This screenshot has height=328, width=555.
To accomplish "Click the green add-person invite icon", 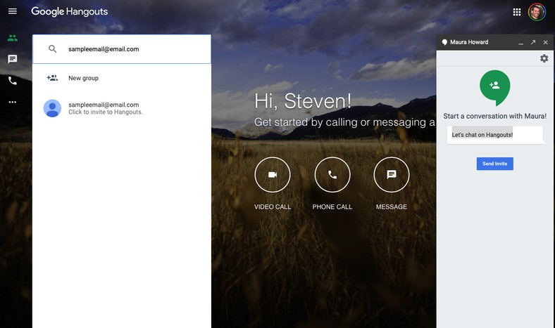I will pyautogui.click(x=494, y=85).
